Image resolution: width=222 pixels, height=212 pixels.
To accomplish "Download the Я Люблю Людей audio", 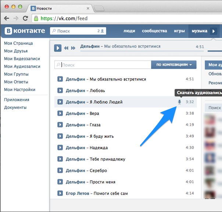I will [x=179, y=102].
